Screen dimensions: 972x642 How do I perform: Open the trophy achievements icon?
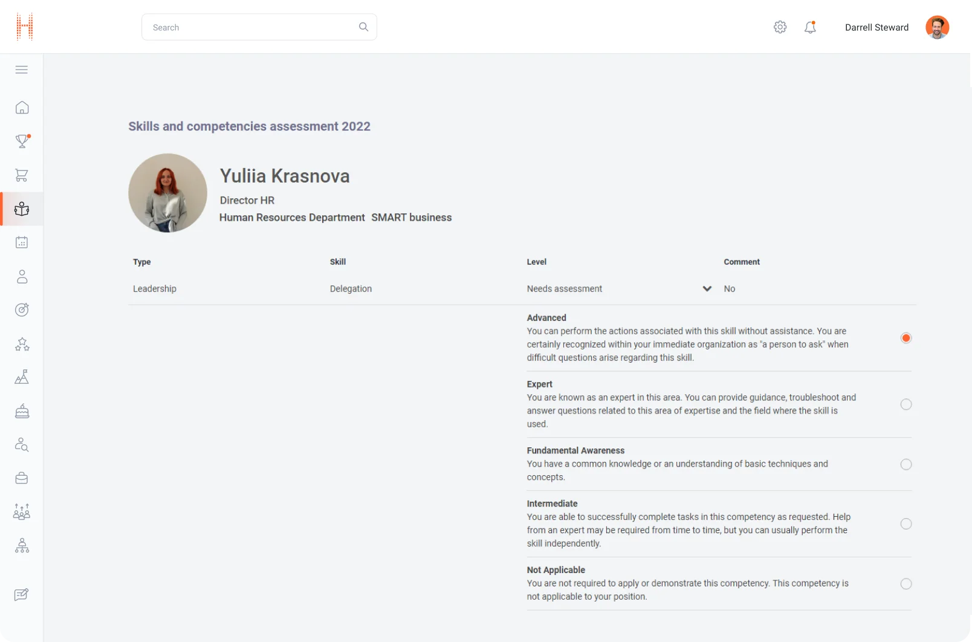22,141
